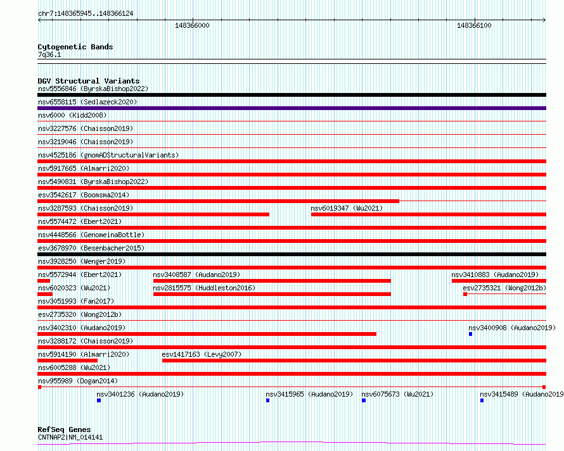The width and height of the screenshot is (564, 451).
Task: Click the 148366100 ruler position label
Action: click(x=474, y=25)
